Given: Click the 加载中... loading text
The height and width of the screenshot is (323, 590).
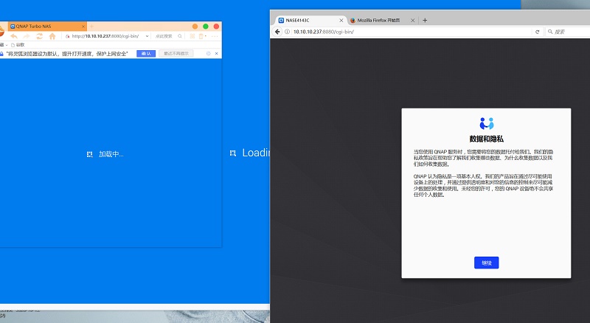Looking at the screenshot, I should click(111, 154).
